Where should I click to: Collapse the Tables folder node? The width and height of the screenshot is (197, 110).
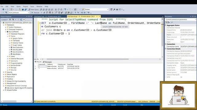[7, 36]
